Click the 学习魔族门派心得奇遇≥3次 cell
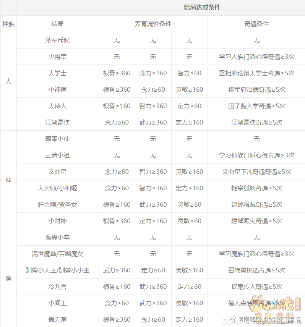Viewport: 305px width, 327px height. 256,254
